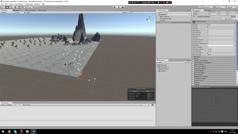Open the GameObject menu
This screenshot has height=134, width=238.
19,4
